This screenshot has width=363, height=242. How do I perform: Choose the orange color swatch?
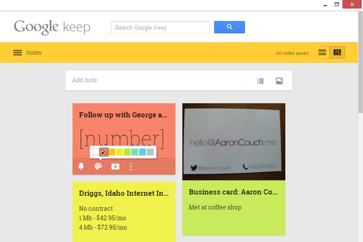[111, 152]
